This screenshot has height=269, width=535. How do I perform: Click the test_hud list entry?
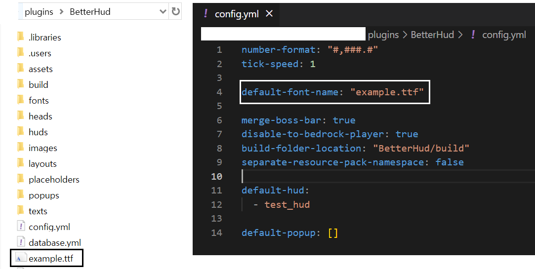pyautogui.click(x=287, y=204)
